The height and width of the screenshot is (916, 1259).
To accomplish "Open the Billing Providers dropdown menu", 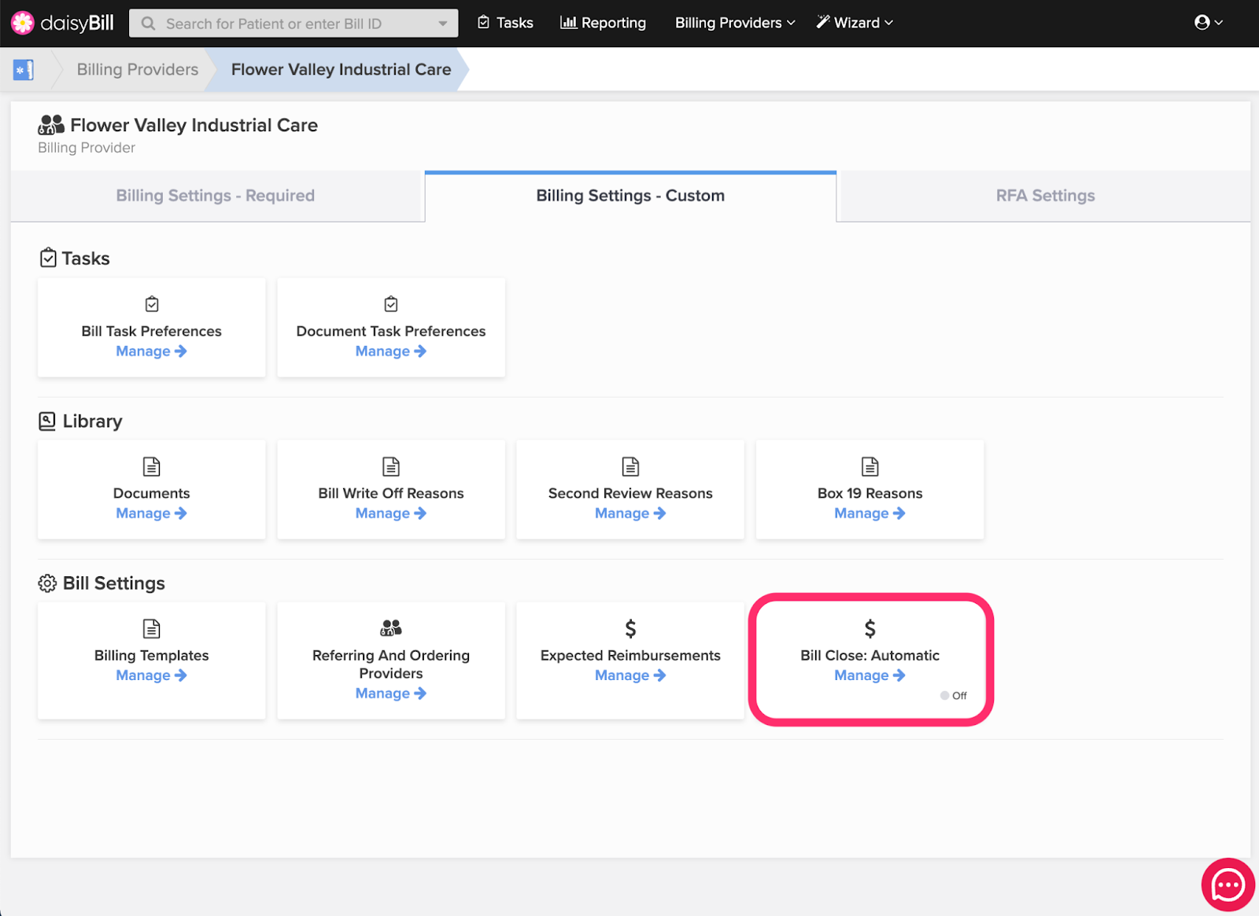I will pos(735,23).
